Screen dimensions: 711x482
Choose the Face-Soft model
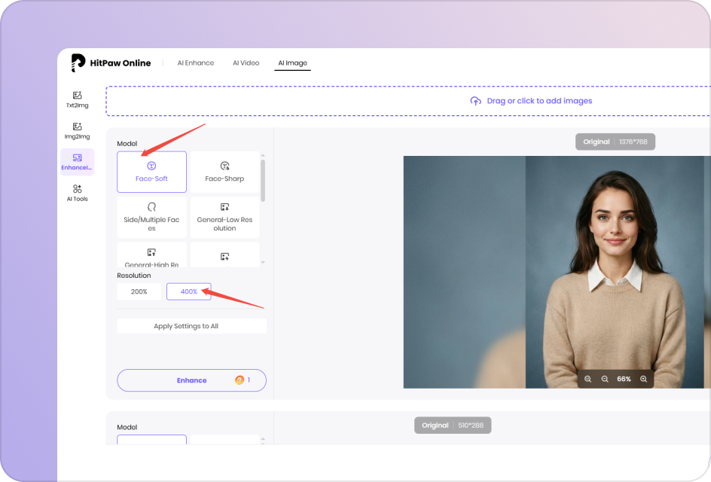pyautogui.click(x=151, y=172)
